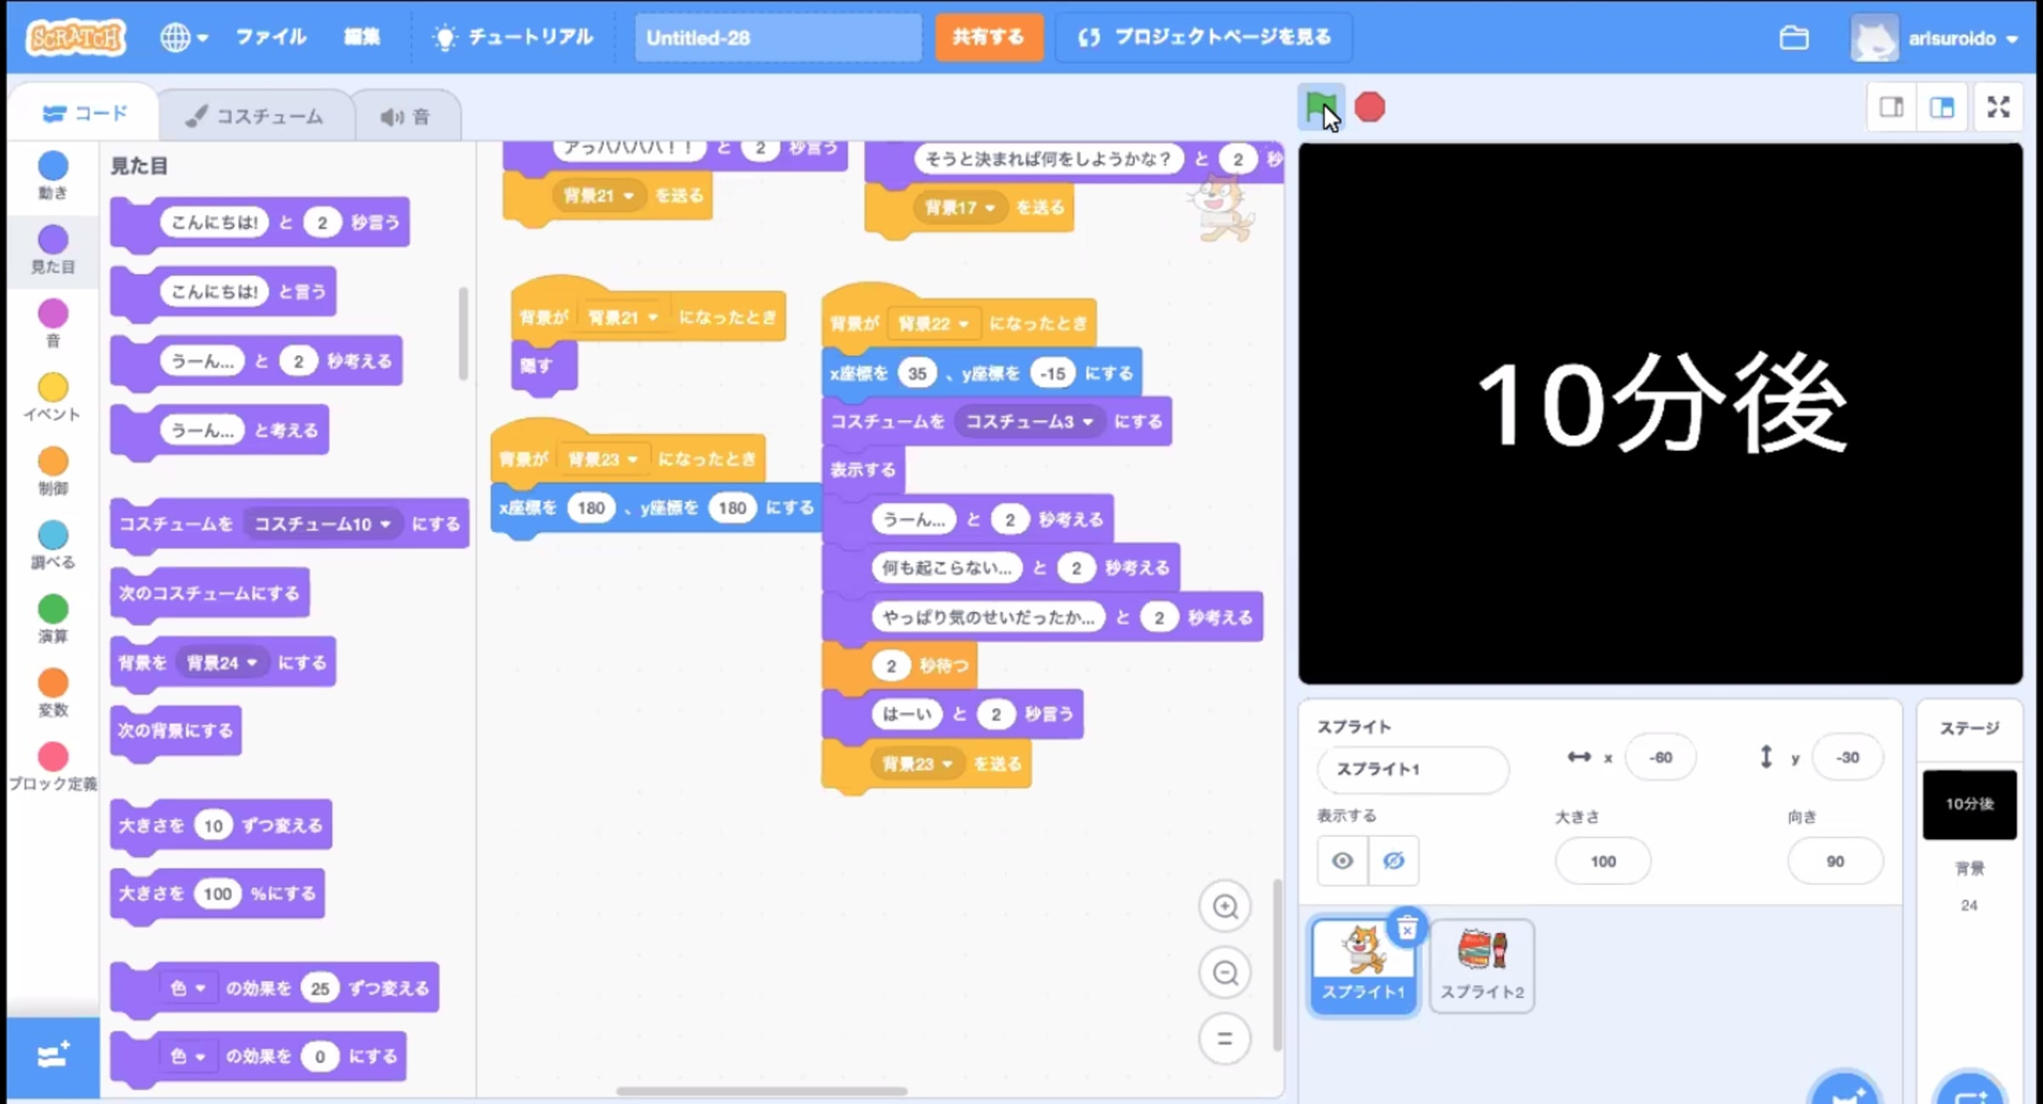Open the globe language dropdown
Screen dimensions: 2043x1104
(x=184, y=37)
